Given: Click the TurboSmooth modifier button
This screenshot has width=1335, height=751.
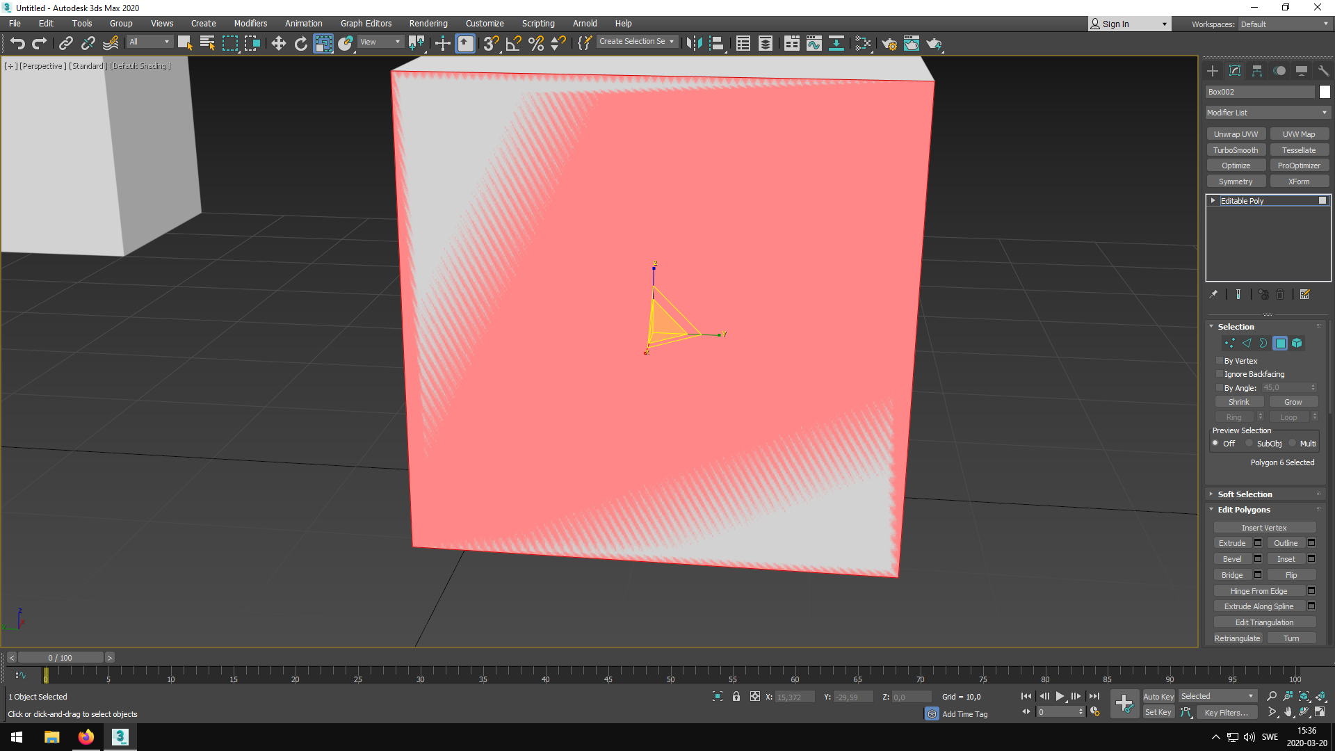Looking at the screenshot, I should coord(1236,150).
